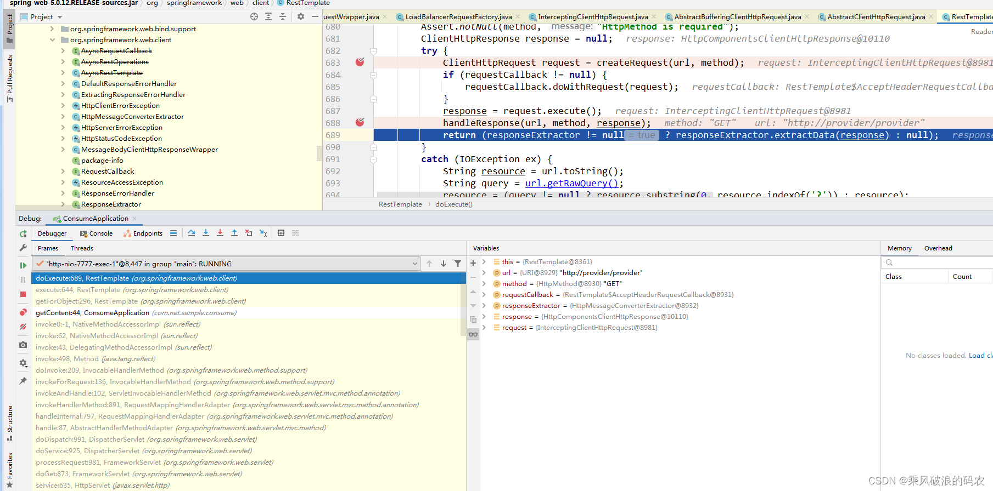The width and height of the screenshot is (993, 491).
Task: Toggle breakpoint on line 688
Action: click(x=360, y=122)
